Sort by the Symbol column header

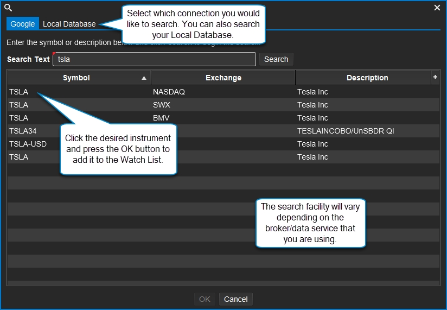(76, 78)
